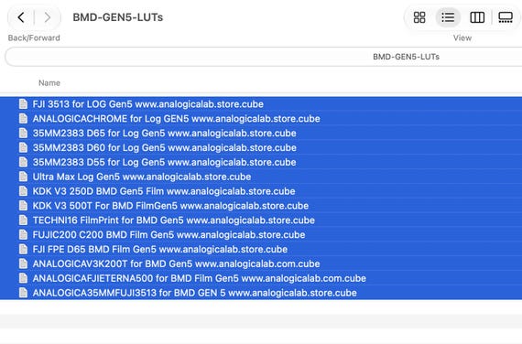Click document icon of TECHNI16 FilmPrint file
This screenshot has width=522, height=344.
[x=23, y=220]
